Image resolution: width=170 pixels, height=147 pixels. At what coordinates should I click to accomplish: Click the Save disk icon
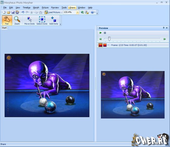[13, 12]
